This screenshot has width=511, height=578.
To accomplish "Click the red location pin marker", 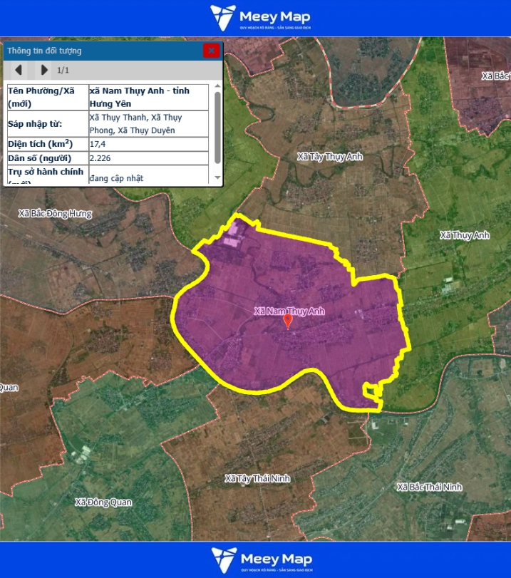I will (288, 321).
